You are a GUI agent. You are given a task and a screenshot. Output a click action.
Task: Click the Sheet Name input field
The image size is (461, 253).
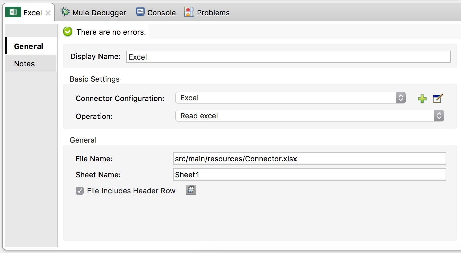(309, 174)
